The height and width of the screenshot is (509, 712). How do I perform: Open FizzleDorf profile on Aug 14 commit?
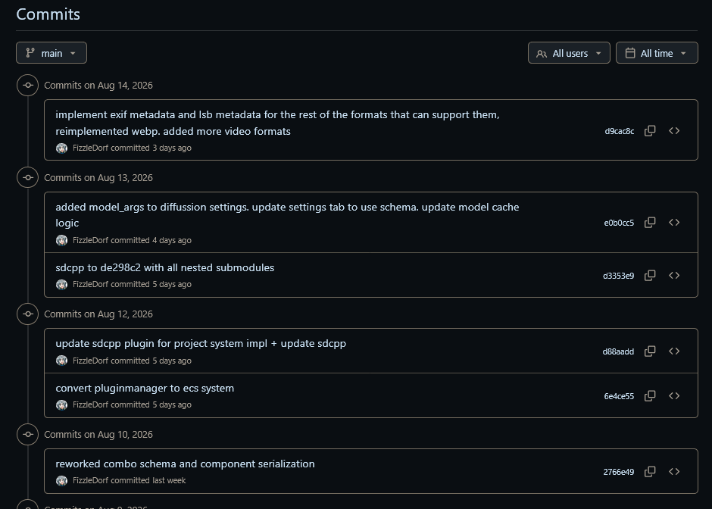click(90, 148)
